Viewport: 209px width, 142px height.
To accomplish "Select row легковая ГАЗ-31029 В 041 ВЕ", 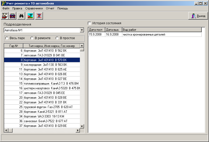I will (42, 55).
